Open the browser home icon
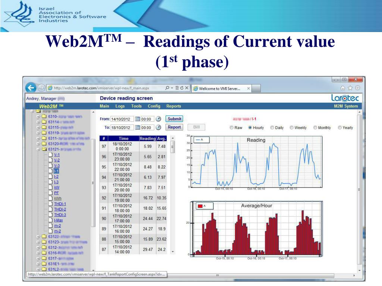 [x=343, y=88]
